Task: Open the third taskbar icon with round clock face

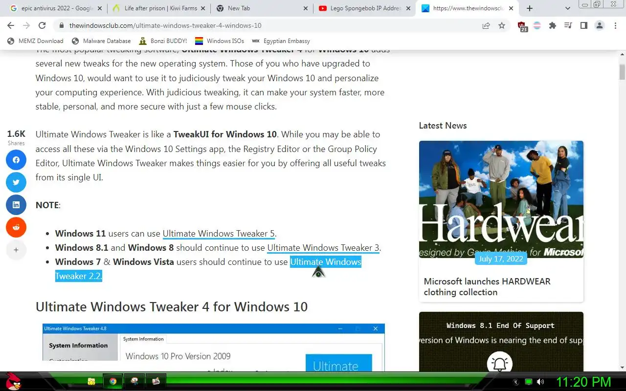Action: click(x=134, y=381)
